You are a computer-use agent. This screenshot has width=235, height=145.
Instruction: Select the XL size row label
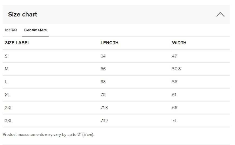pos(7,95)
